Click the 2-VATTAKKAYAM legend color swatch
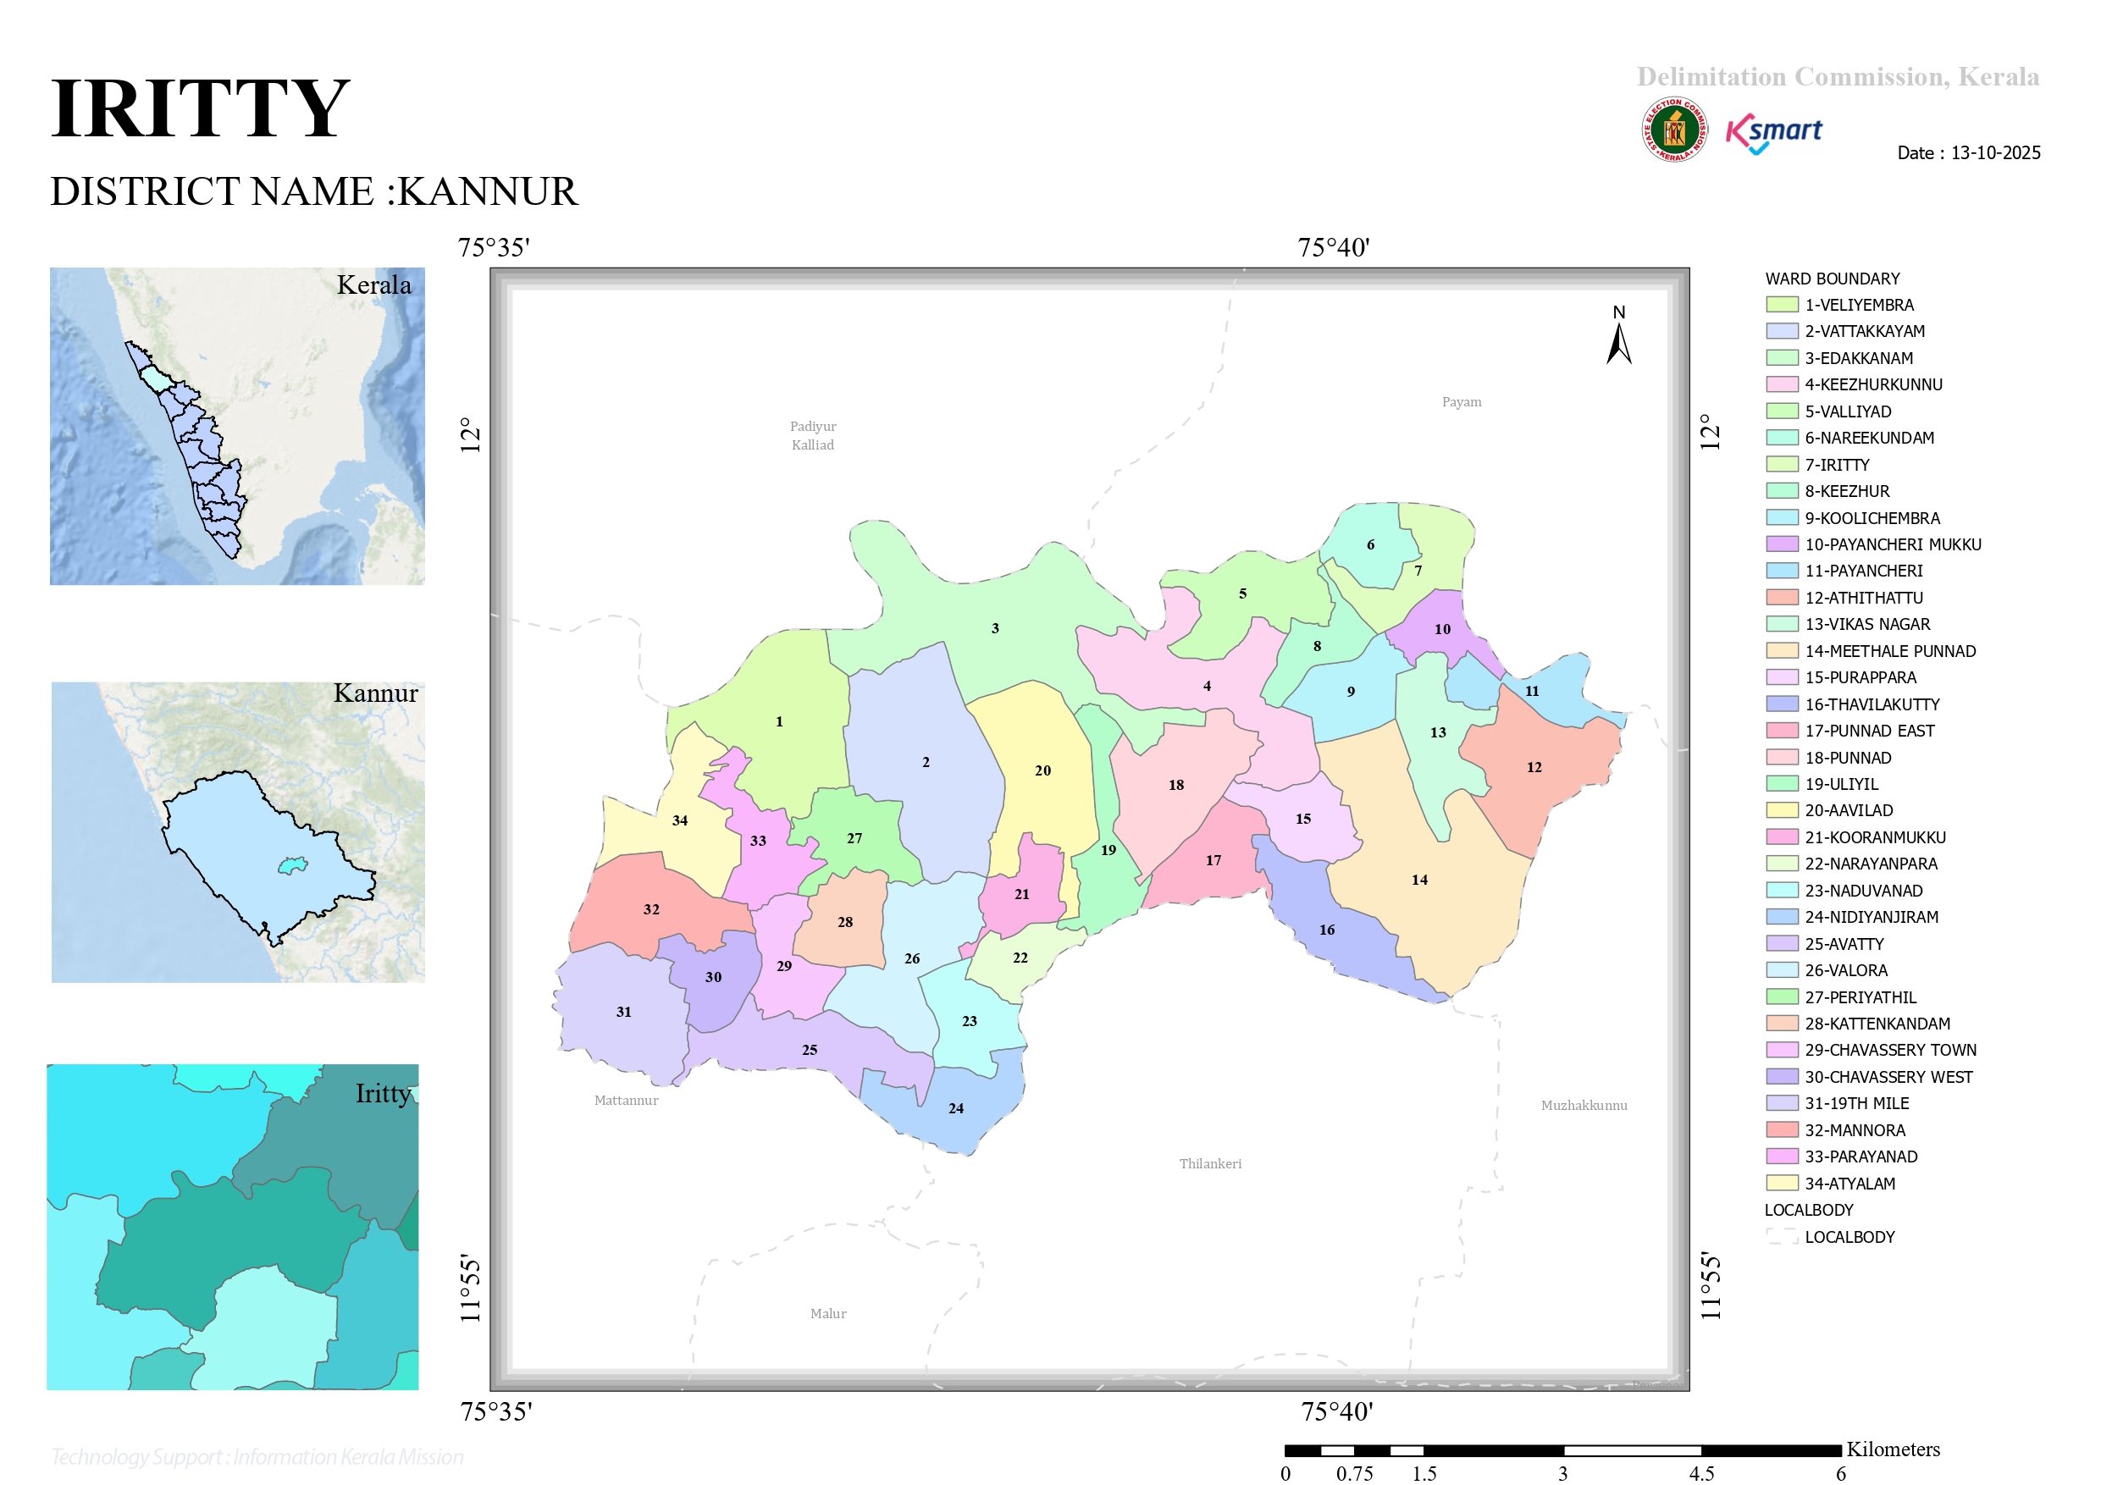This screenshot has height=1485, width=2101. pyautogui.click(x=1782, y=331)
